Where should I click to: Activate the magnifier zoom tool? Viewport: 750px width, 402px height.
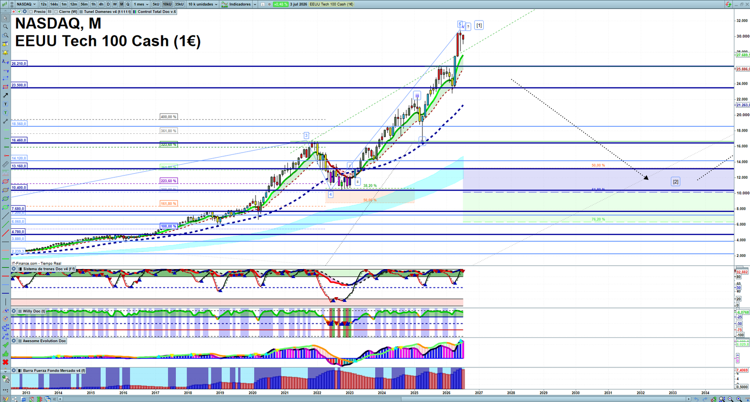tap(6, 27)
